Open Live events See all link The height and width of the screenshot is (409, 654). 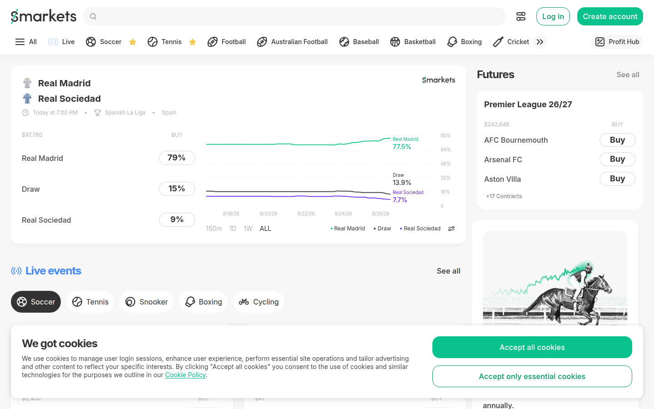(449, 271)
